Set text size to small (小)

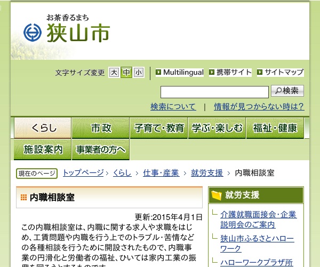pos(139,73)
